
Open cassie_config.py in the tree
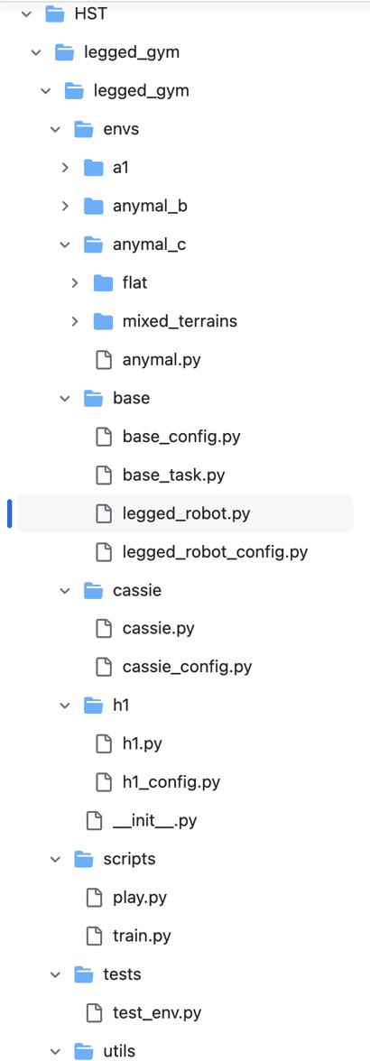coord(188,668)
